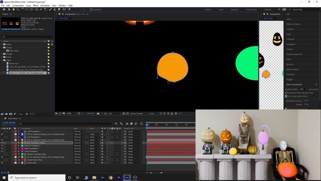Open the Effects & Presets panel
The width and height of the screenshot is (321, 181).
coord(293,24)
